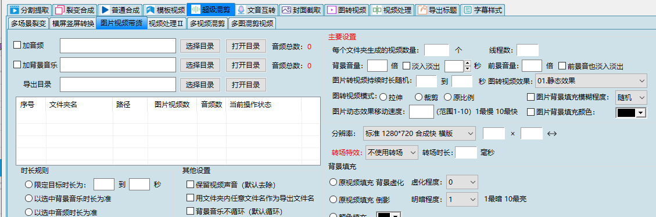Switch to 多视频混剪 sub-tab
Image resolution: width=656 pixels, height=217 pixels.
pos(207,23)
